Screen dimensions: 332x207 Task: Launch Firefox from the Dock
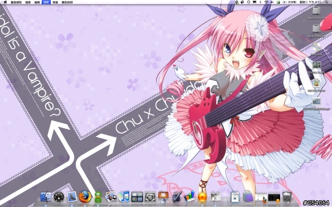85,197
